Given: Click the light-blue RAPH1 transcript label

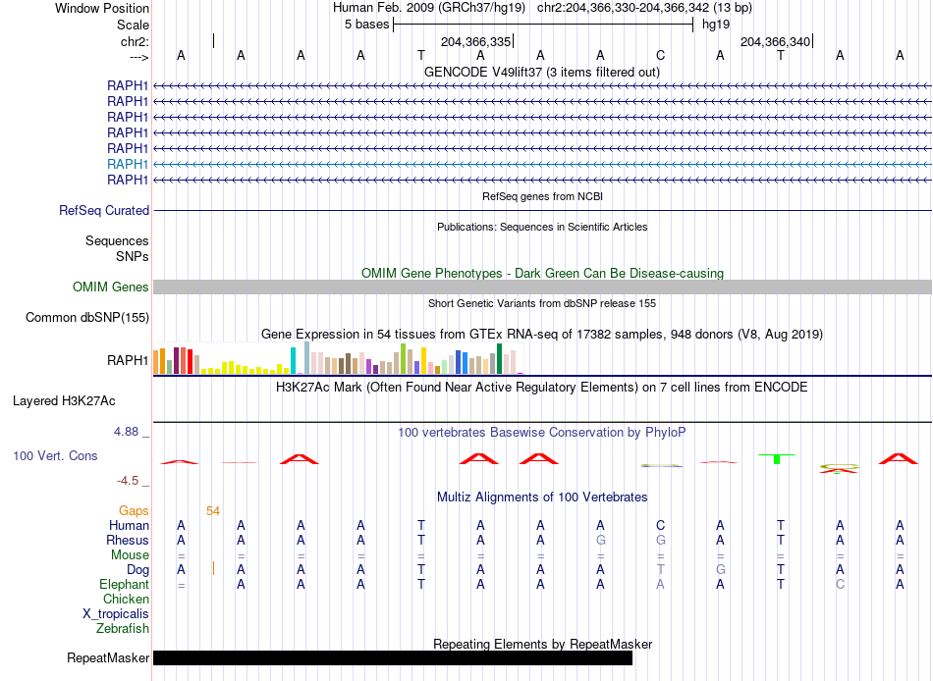Looking at the screenshot, I should coord(128,164).
